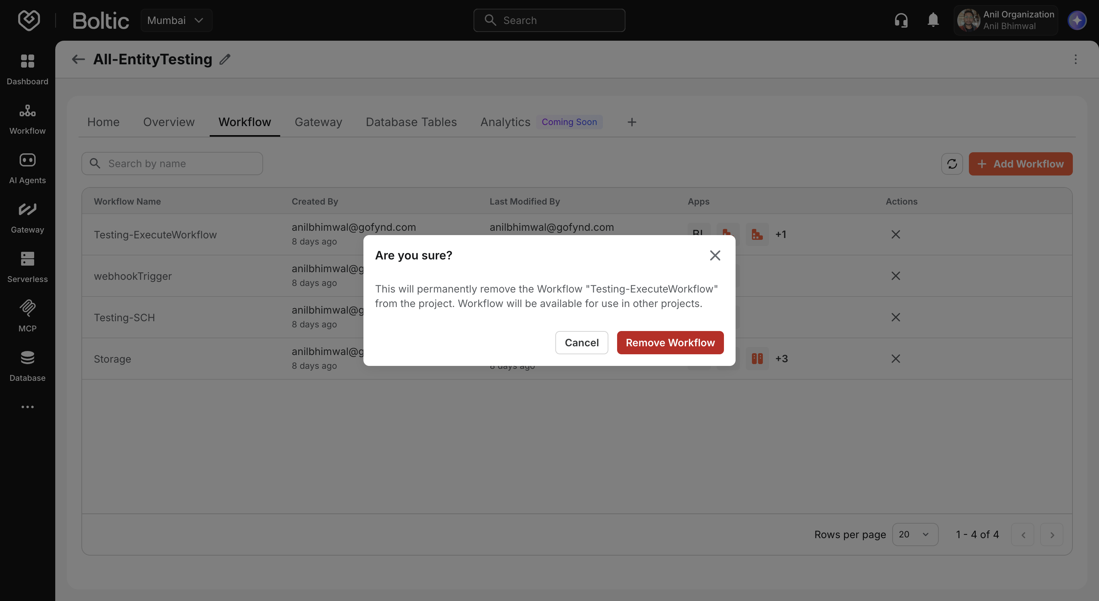Image resolution: width=1099 pixels, height=601 pixels.
Task: Open the Database Tables tab
Action: 411,122
